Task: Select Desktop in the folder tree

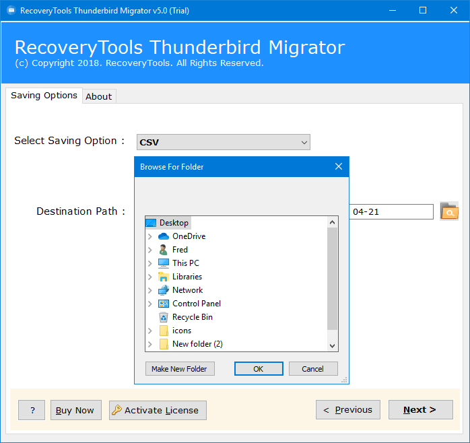Action: click(174, 223)
